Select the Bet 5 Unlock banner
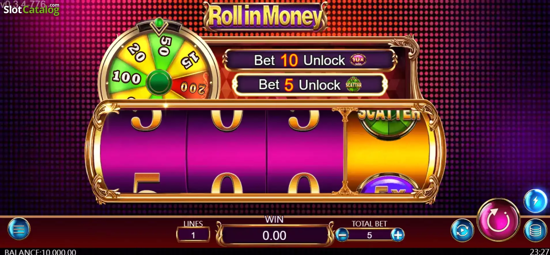Viewport: 550px width, 255px height. point(310,85)
